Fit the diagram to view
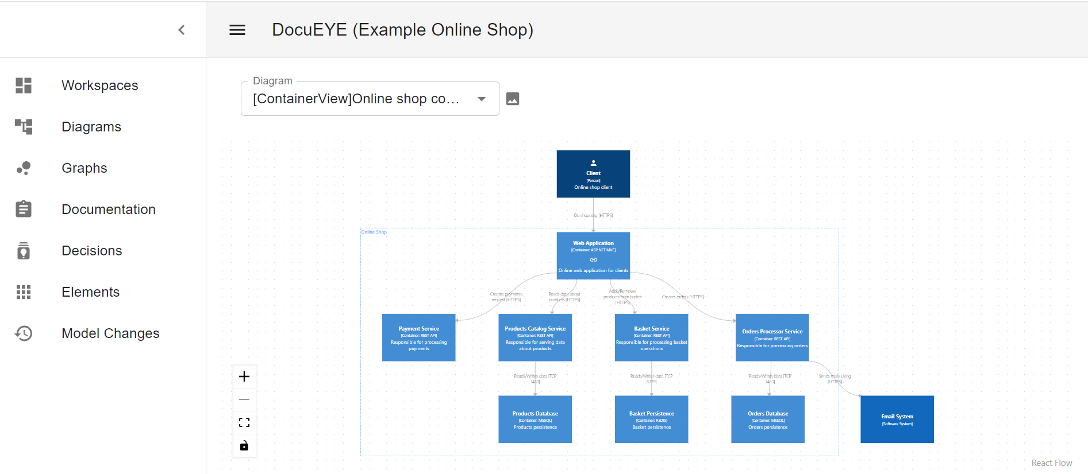Screen dimensions: 1088x474 coord(244,422)
